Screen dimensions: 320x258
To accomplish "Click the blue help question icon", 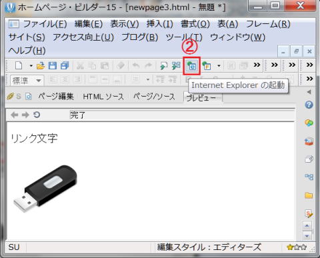I will [x=309, y=105].
